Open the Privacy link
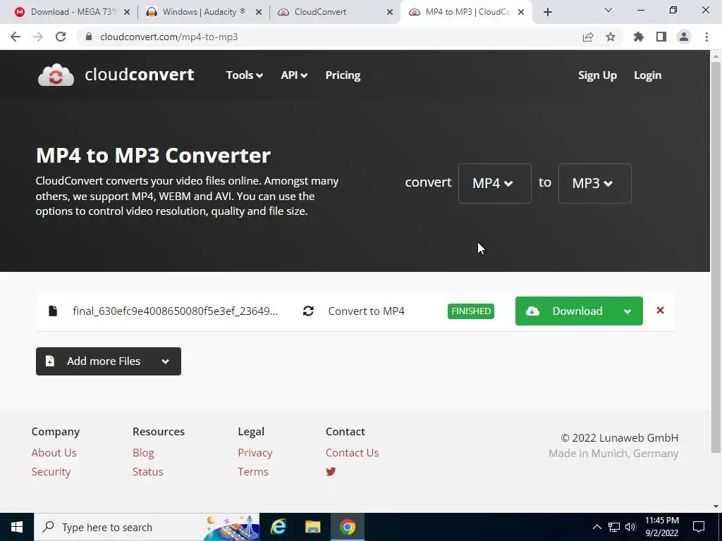Viewport: 722px width, 541px height. 255,453
